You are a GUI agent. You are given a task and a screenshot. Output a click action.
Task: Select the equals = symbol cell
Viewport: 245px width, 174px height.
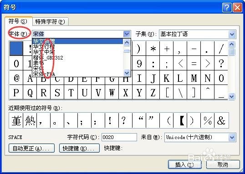point(194,63)
